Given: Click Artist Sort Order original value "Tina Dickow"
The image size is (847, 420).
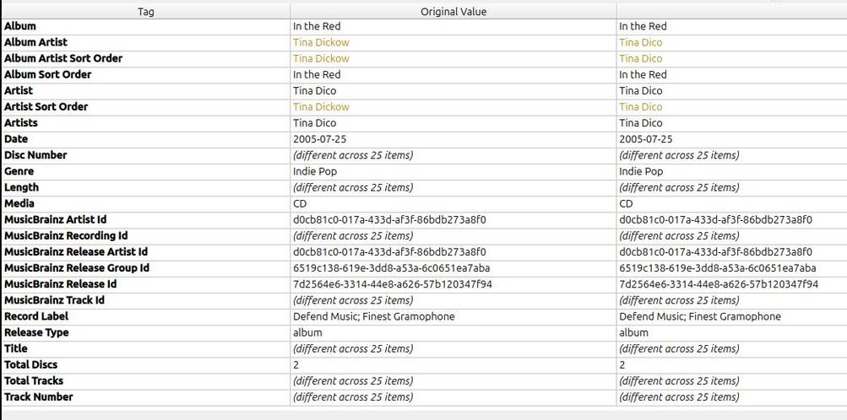Looking at the screenshot, I should tap(321, 107).
